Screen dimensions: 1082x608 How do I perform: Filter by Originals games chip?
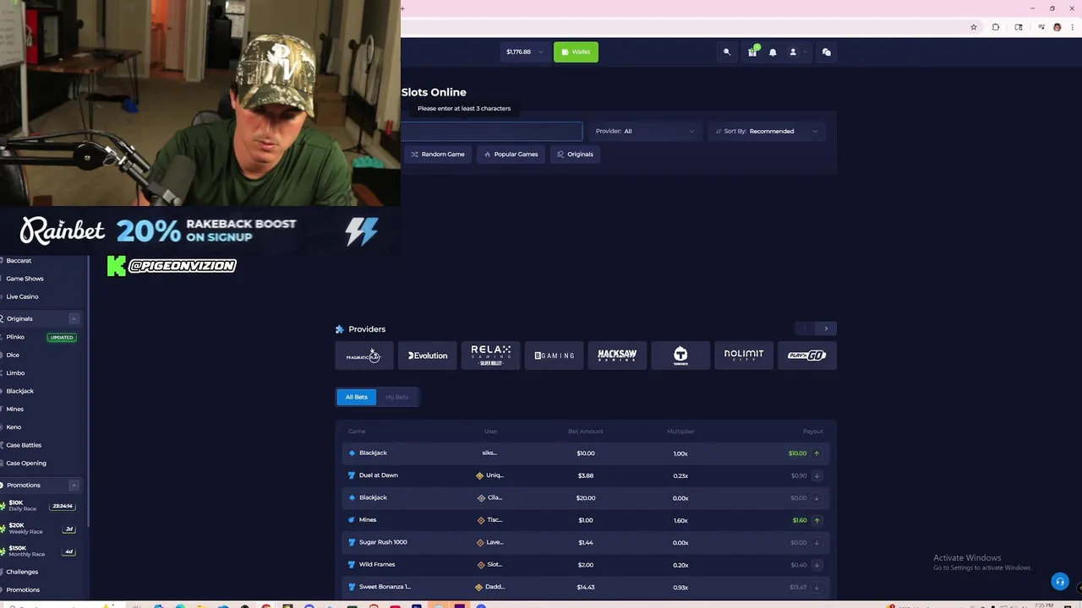coord(576,155)
